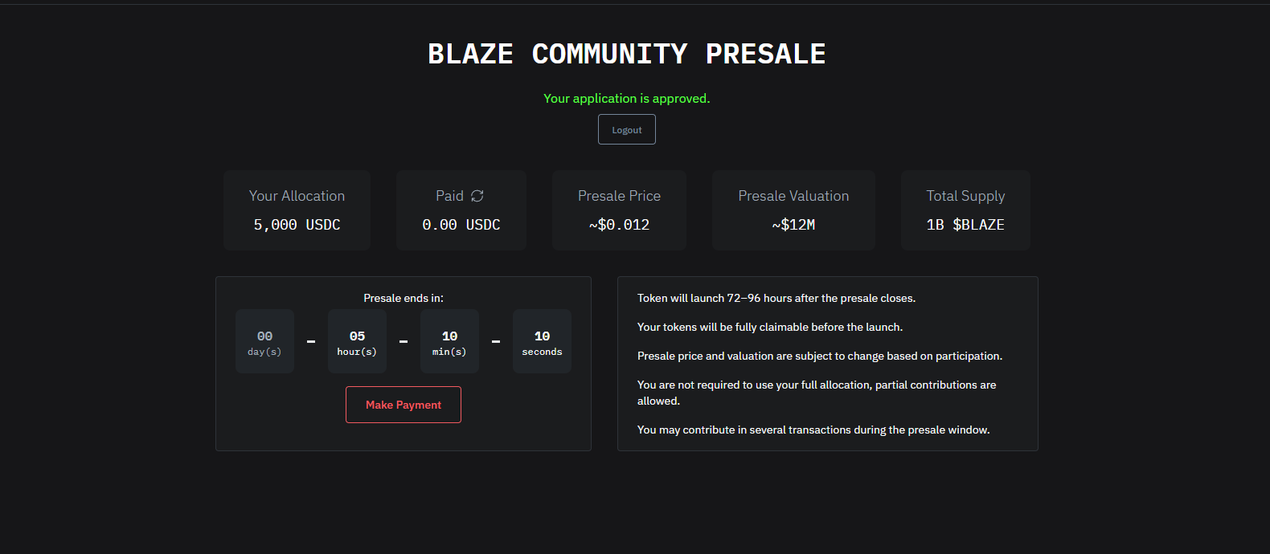Click the 0.00 USDC paid amount
Image resolution: width=1270 pixels, height=554 pixels.
click(x=461, y=225)
